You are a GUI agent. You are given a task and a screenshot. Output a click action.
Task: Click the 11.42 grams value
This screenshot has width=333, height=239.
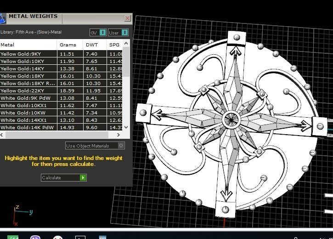(67, 113)
